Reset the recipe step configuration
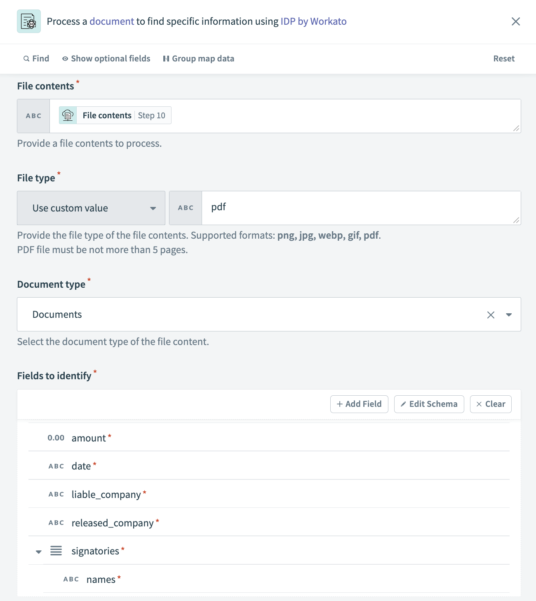This screenshot has height=601, width=536. [504, 59]
